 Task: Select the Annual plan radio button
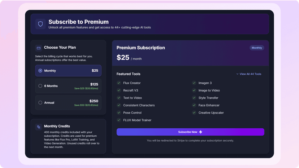(40, 103)
